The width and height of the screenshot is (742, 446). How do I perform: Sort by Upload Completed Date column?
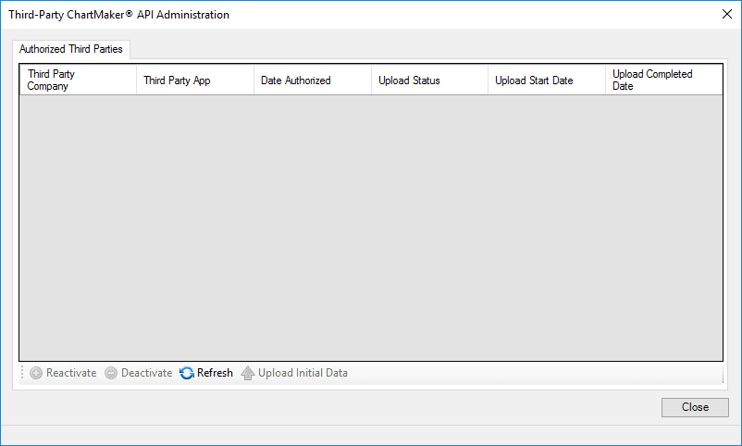[664, 80]
